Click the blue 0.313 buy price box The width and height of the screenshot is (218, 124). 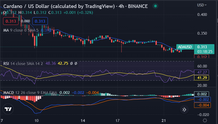(40, 21)
